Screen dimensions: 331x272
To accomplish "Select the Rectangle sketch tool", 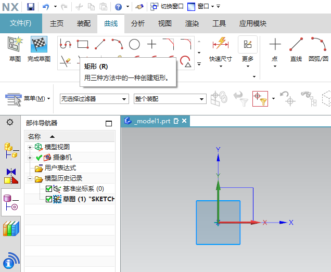I will [x=83, y=44].
